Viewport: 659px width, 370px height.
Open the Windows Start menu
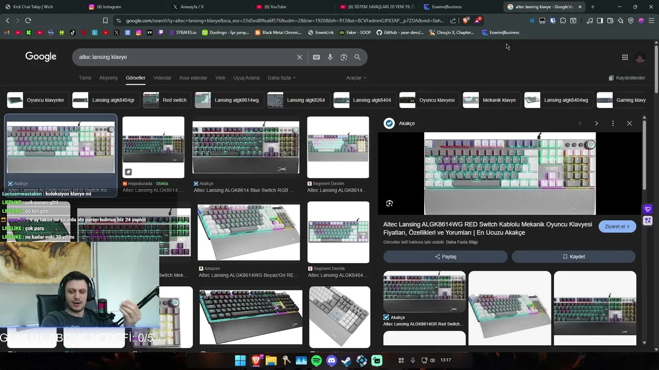pyautogui.click(x=240, y=361)
